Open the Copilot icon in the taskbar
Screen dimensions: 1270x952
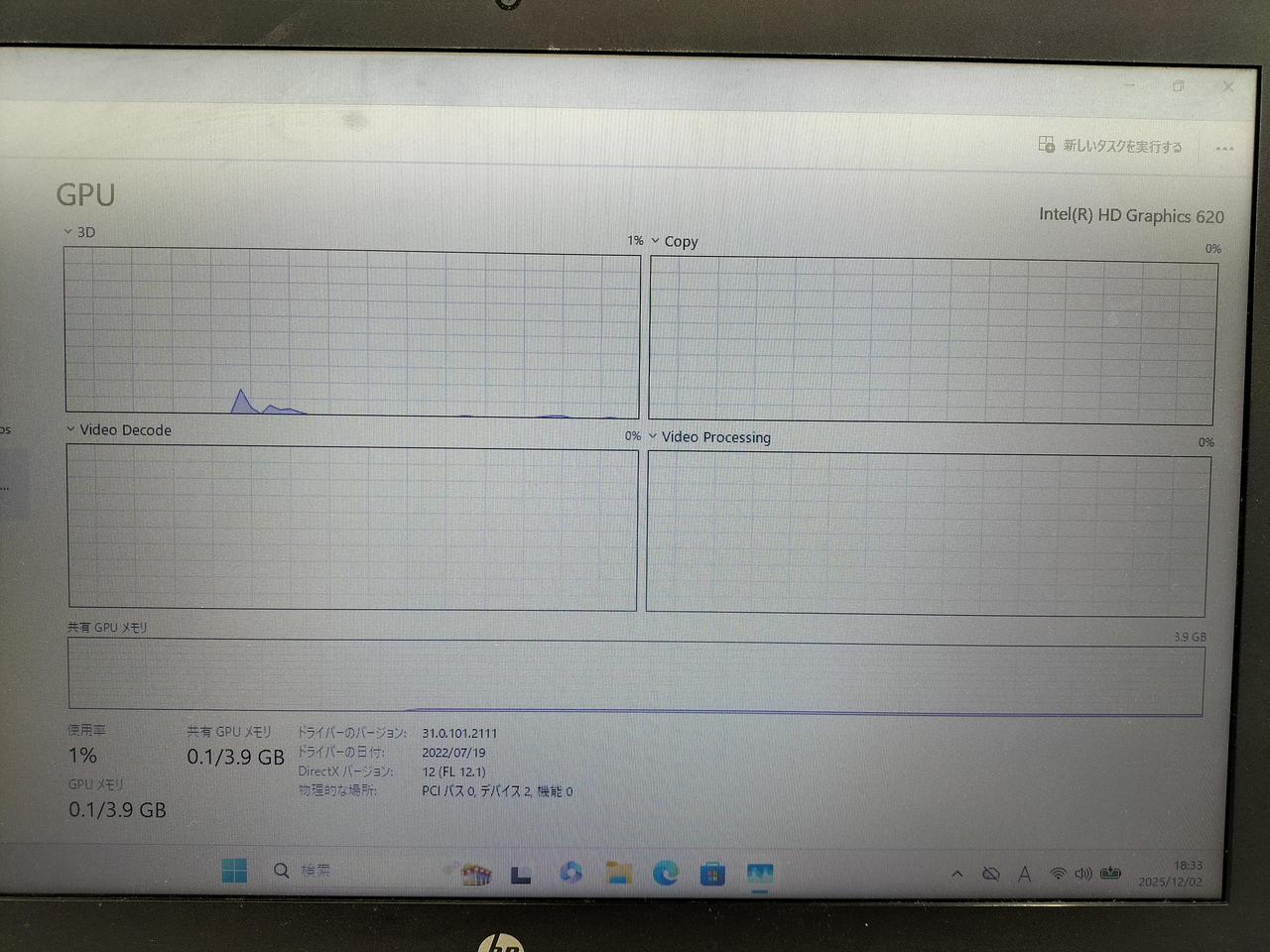click(571, 872)
